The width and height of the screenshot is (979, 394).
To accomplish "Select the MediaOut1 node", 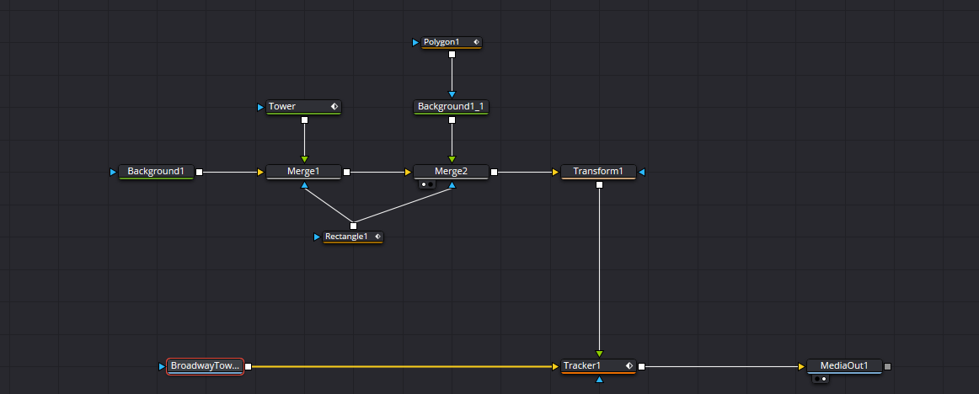I will click(844, 366).
